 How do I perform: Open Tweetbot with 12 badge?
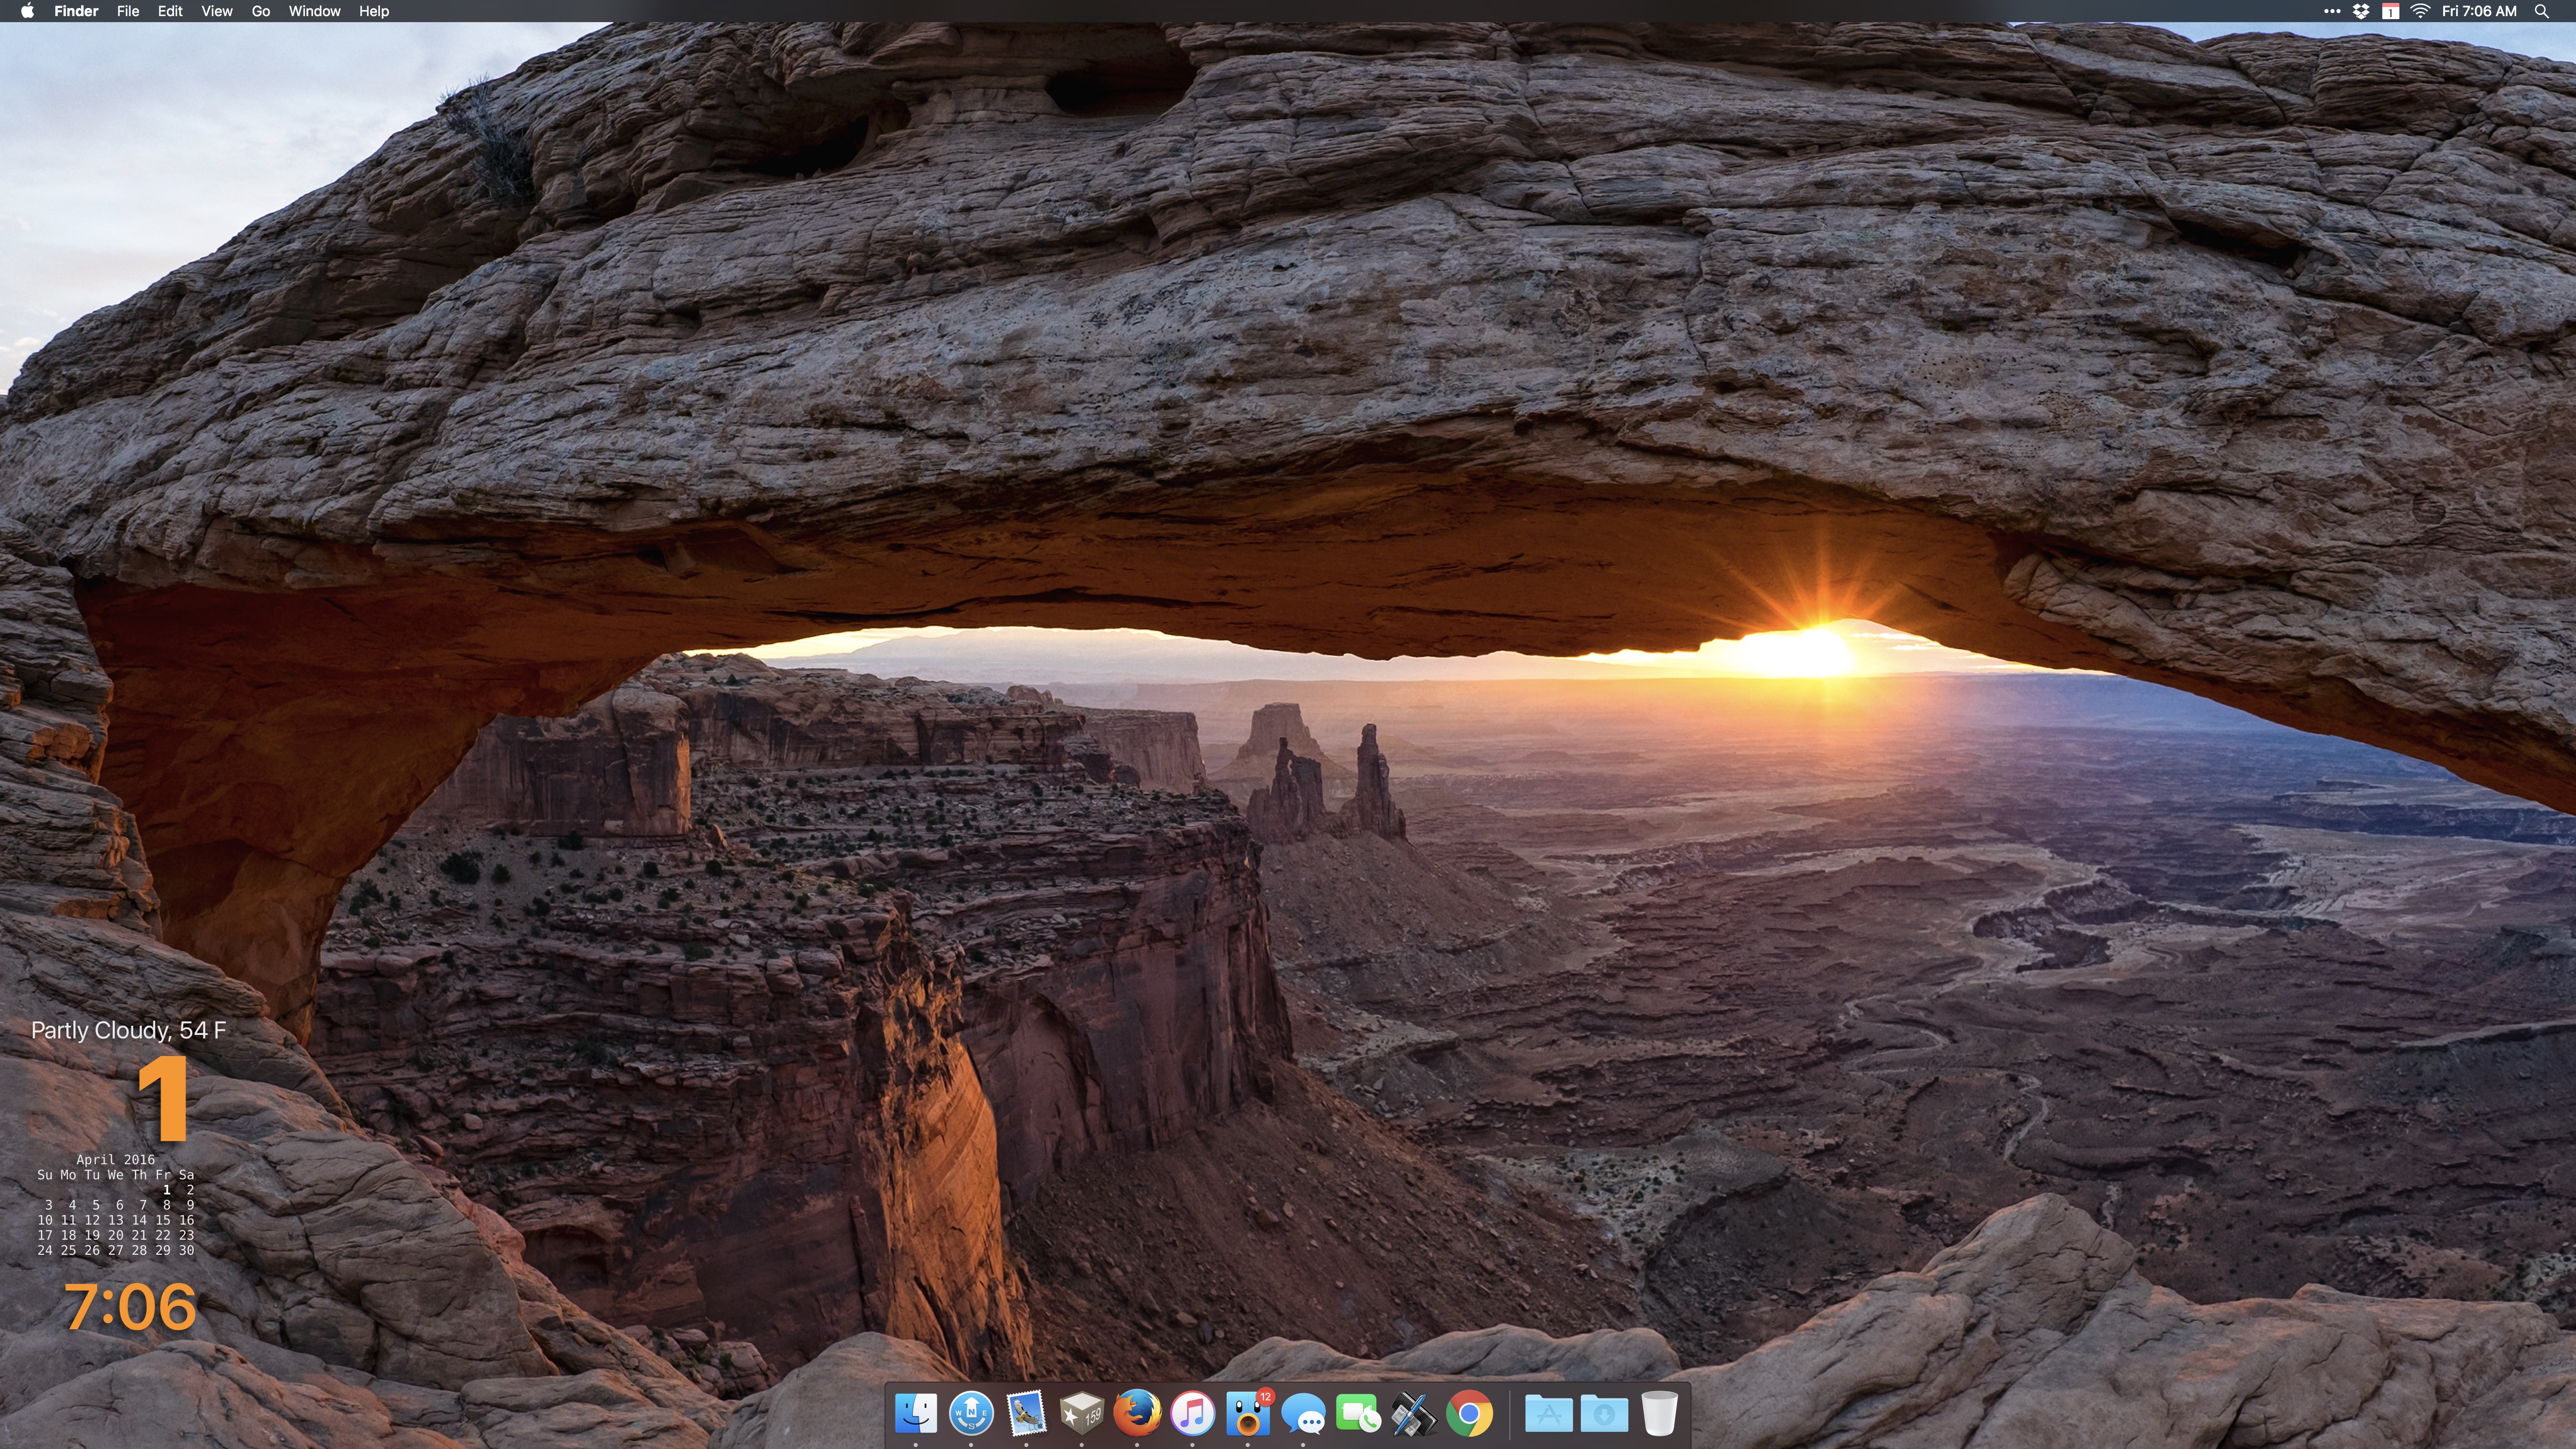point(1248,1413)
